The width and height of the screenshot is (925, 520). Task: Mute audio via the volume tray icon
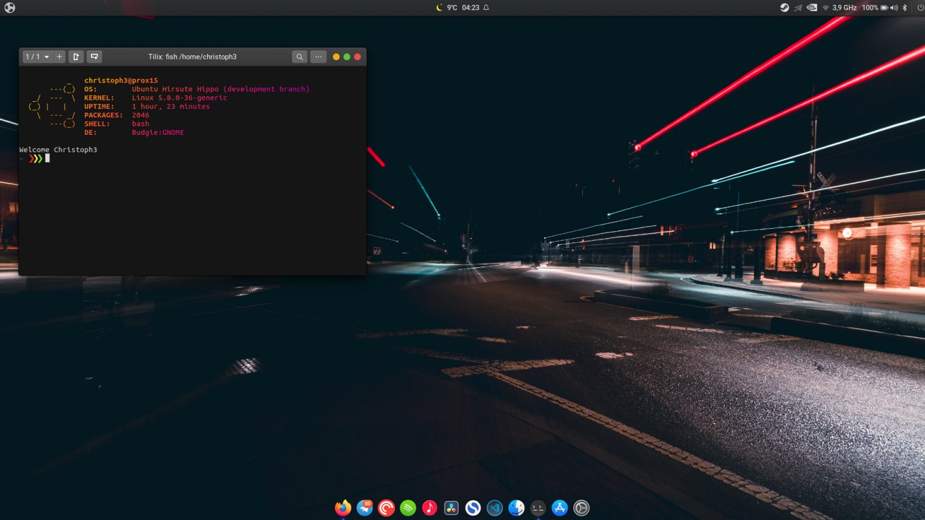coord(894,8)
